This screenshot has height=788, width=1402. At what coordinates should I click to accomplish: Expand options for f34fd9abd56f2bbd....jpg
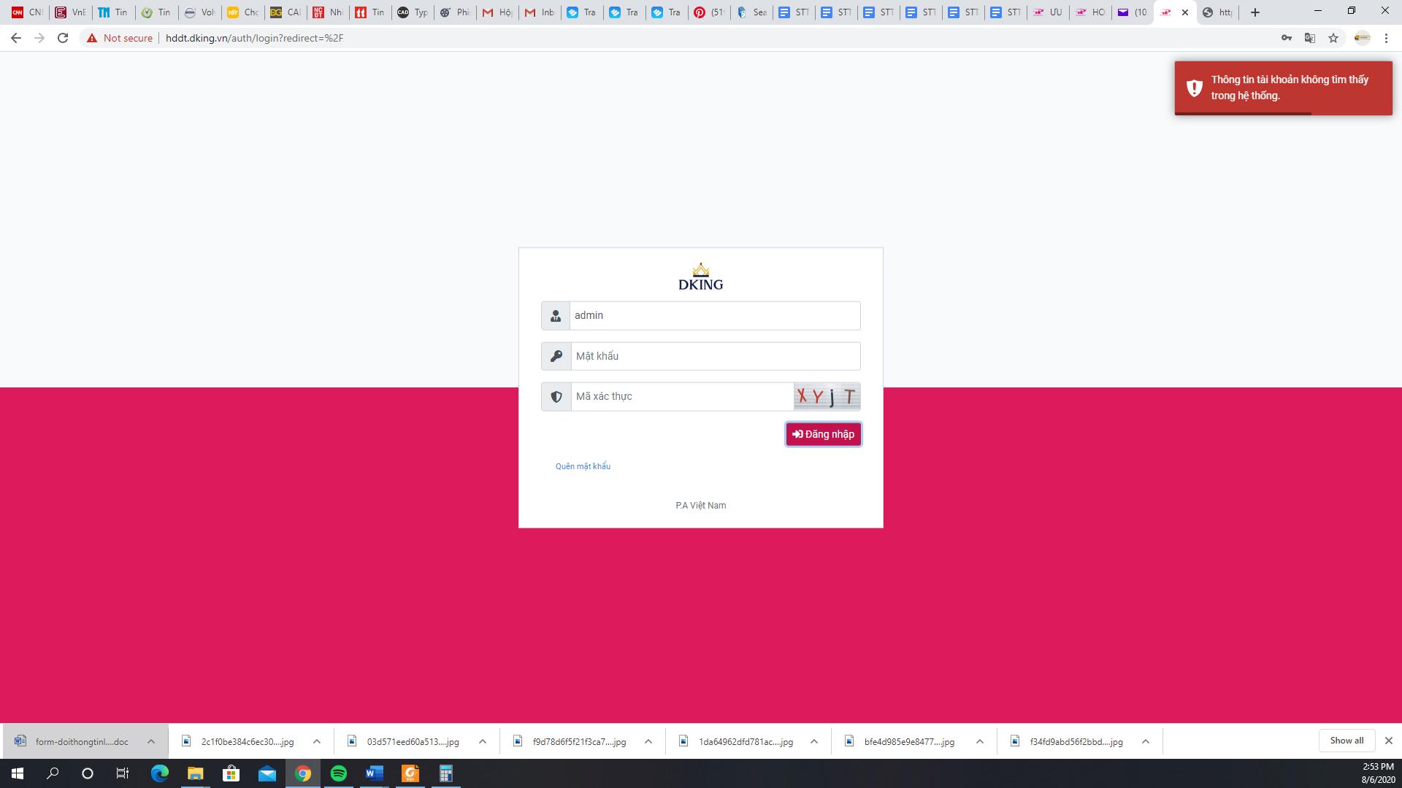[1146, 741]
